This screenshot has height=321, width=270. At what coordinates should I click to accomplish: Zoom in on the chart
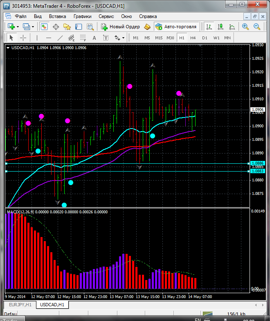pyautogui.click(x=245, y=27)
